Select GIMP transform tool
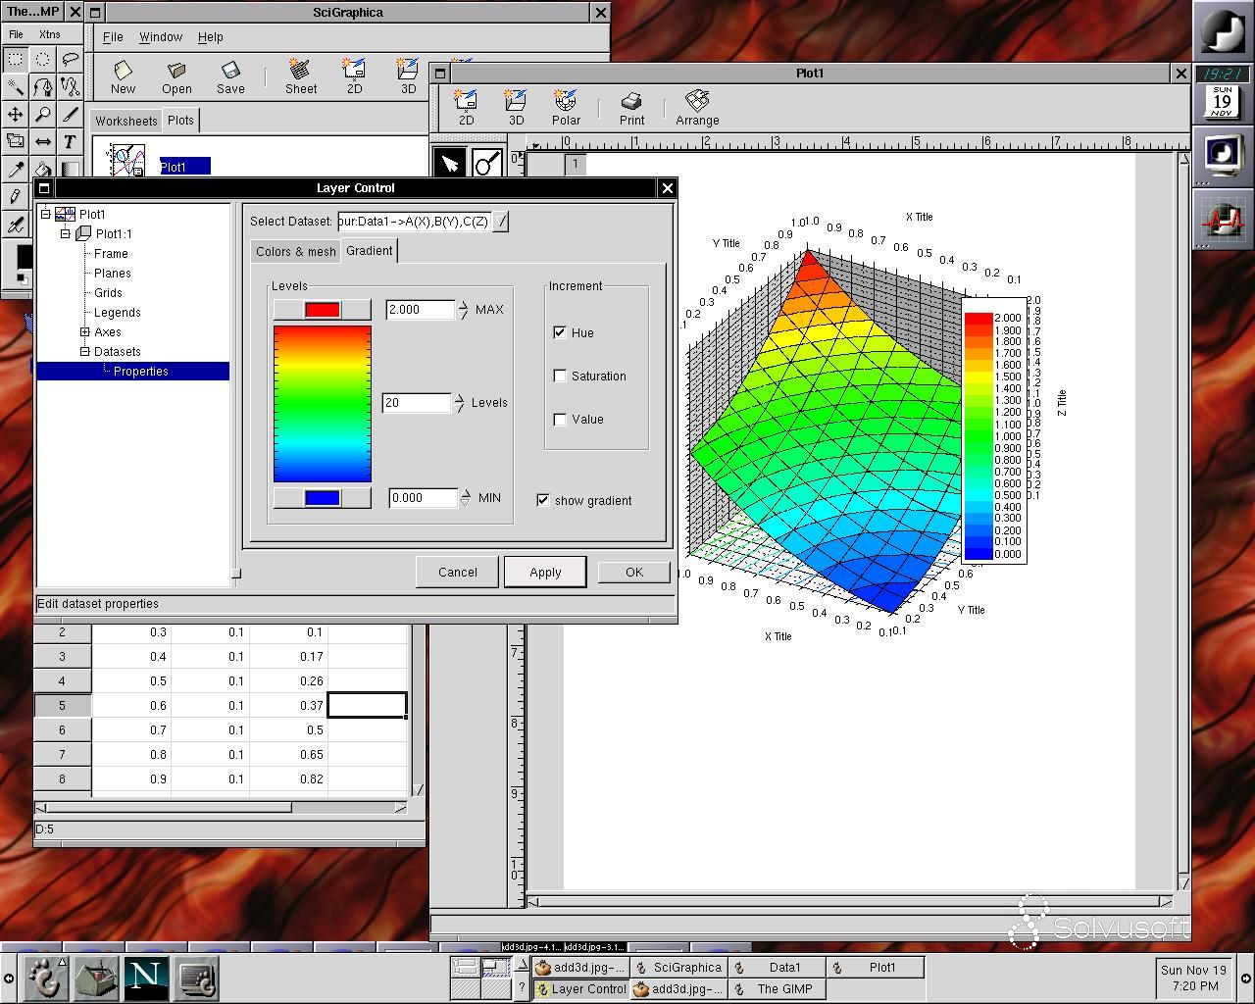 (15, 141)
